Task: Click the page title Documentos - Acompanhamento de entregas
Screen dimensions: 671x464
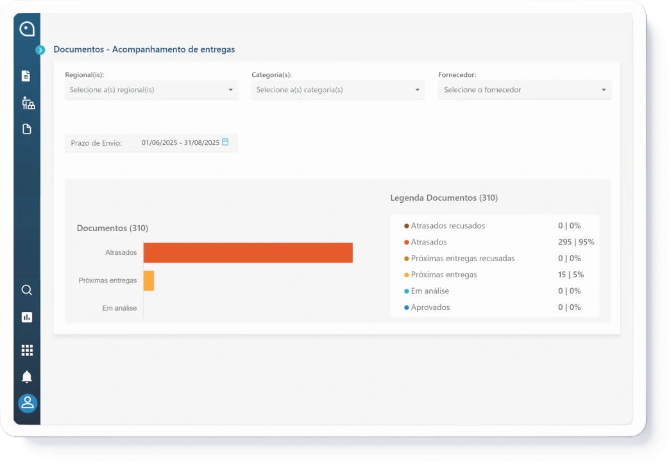Action: (144, 49)
